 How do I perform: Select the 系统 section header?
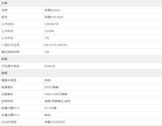pos(4,59)
